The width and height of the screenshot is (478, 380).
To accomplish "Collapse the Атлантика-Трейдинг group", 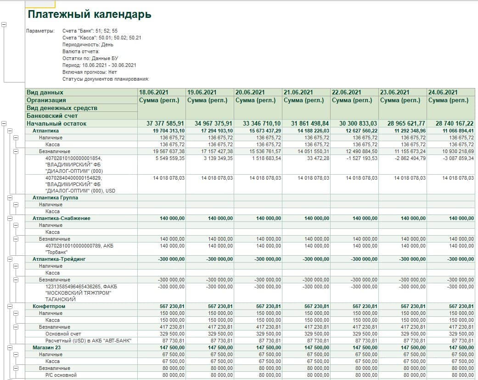I will tap(10, 259).
